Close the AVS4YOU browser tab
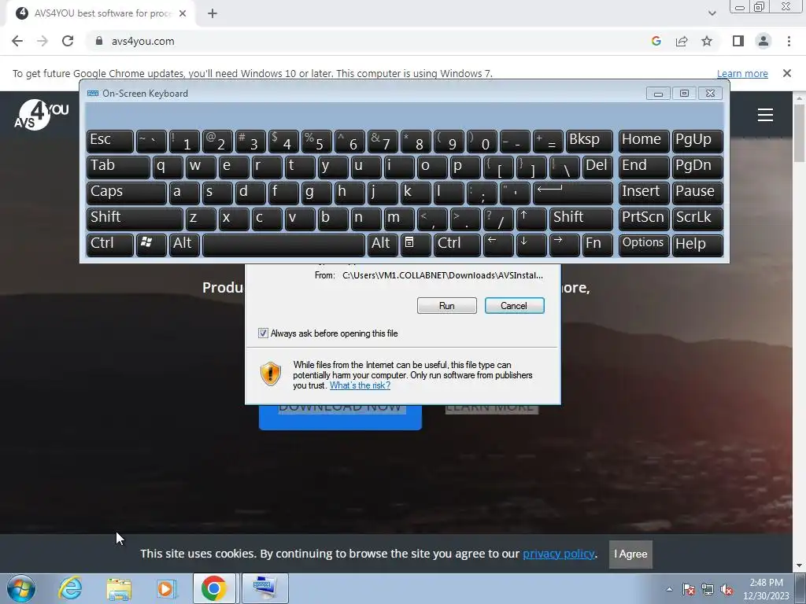 click(183, 13)
